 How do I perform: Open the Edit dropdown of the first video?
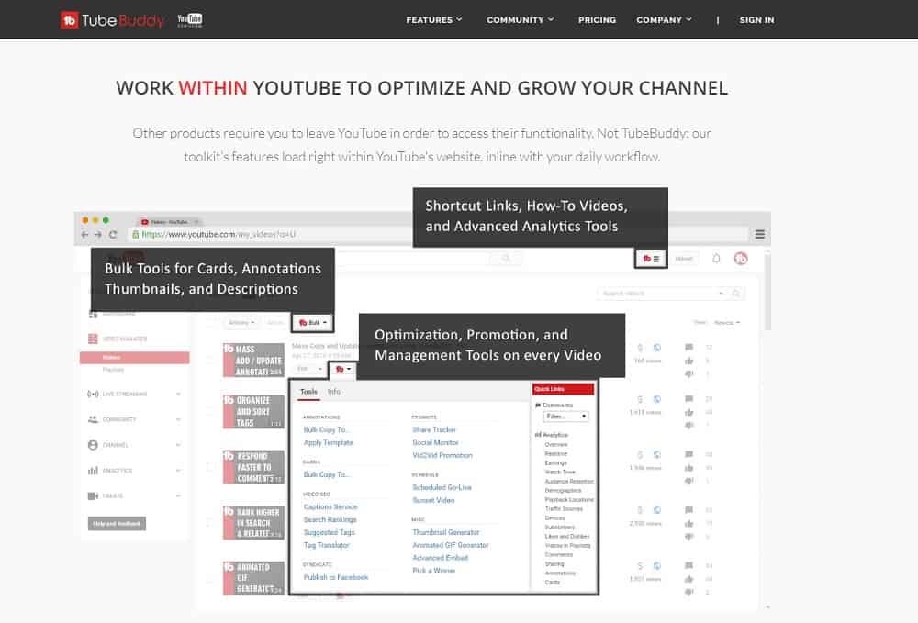(x=309, y=369)
